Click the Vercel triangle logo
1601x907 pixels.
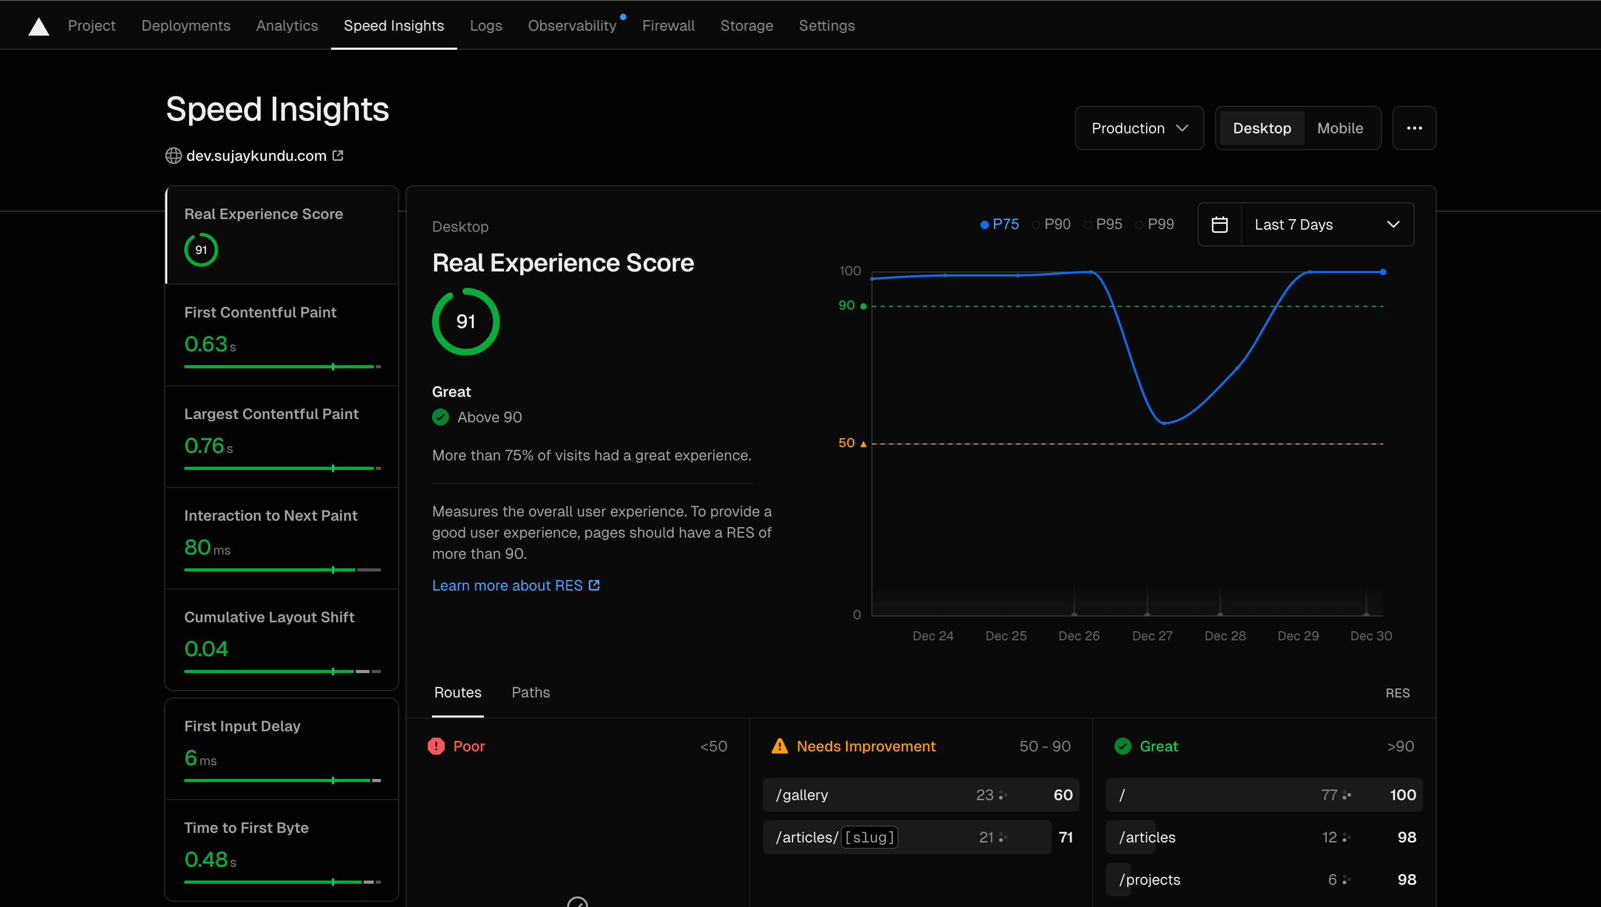[39, 25]
